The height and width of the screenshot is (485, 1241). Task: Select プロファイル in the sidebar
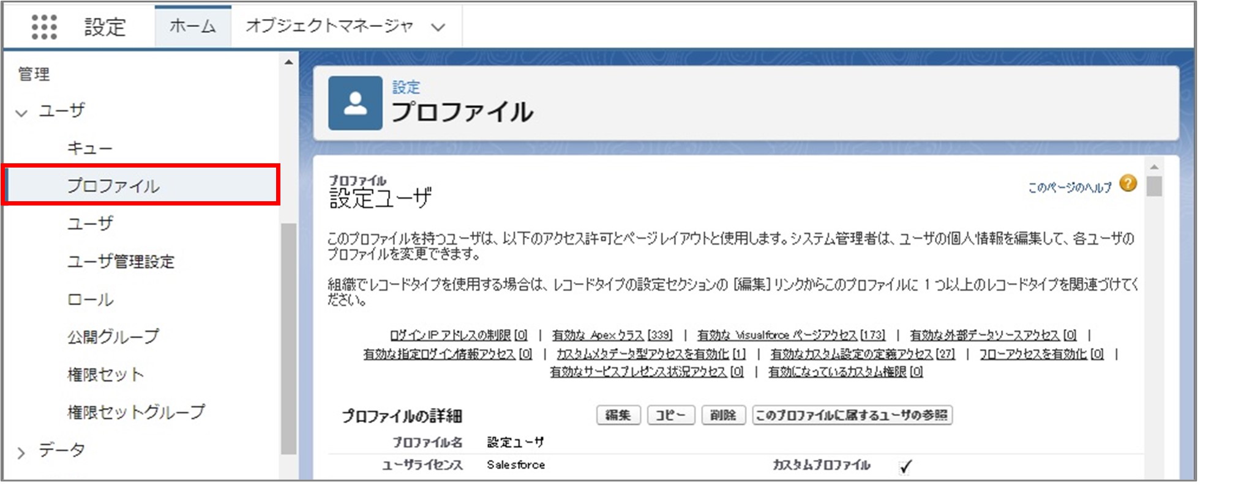[x=113, y=185]
